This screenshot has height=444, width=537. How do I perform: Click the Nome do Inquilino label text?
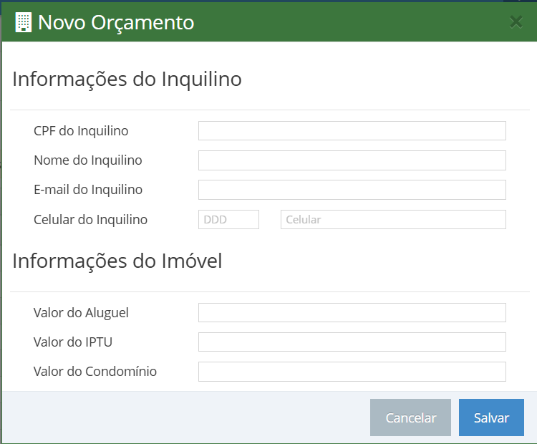88,160
